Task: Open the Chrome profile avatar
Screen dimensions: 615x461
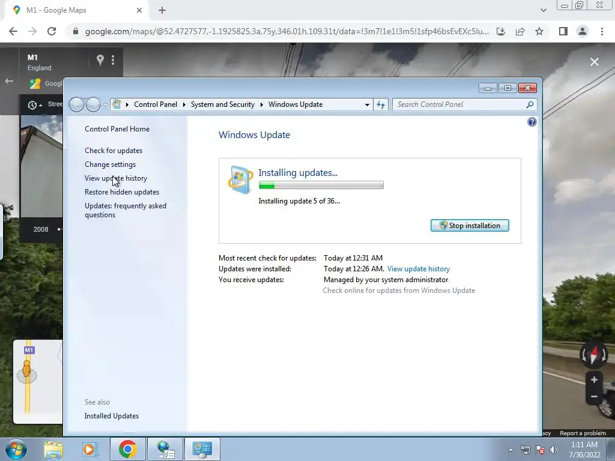Action: click(x=583, y=31)
